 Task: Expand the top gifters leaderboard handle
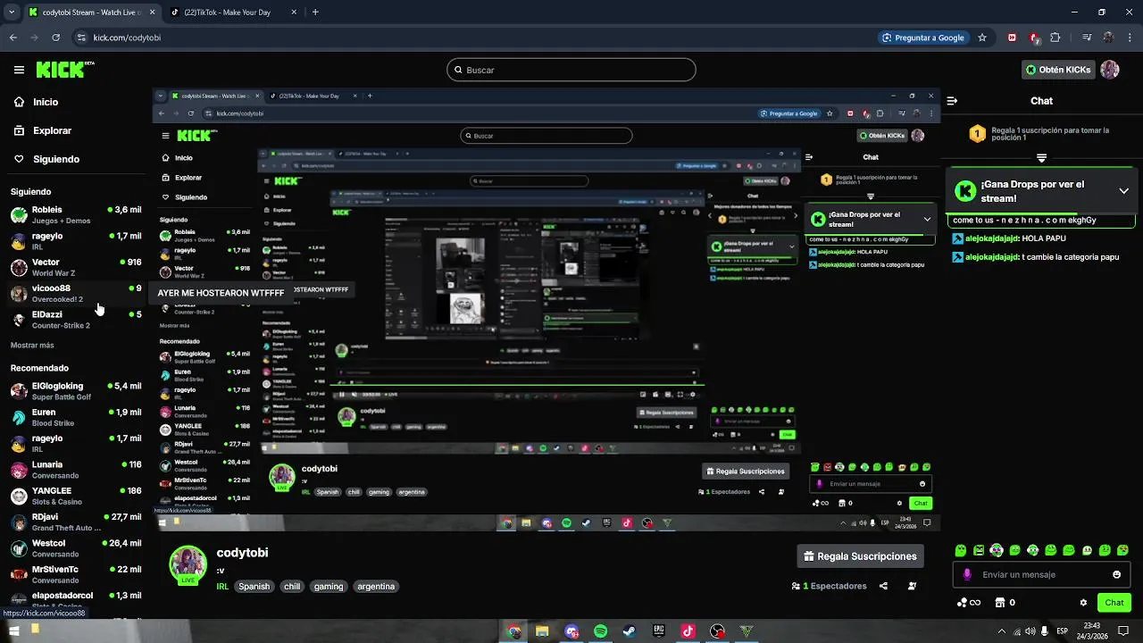coord(1041,158)
